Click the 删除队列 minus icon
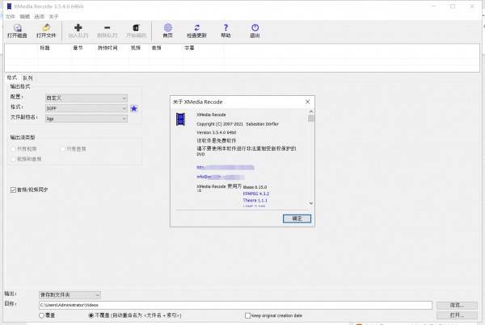This screenshot has width=485, height=325. click(107, 27)
